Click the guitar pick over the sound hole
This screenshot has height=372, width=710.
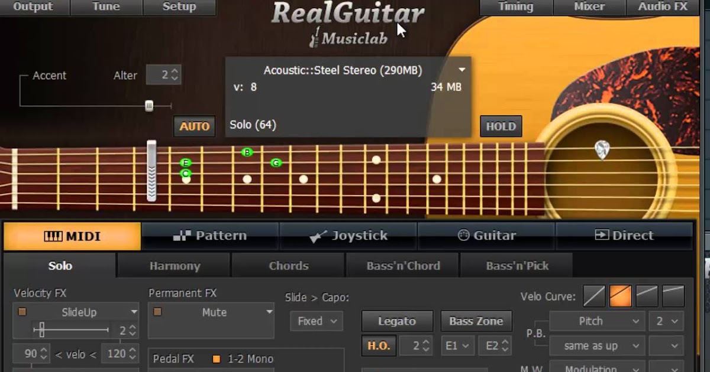pyautogui.click(x=602, y=149)
